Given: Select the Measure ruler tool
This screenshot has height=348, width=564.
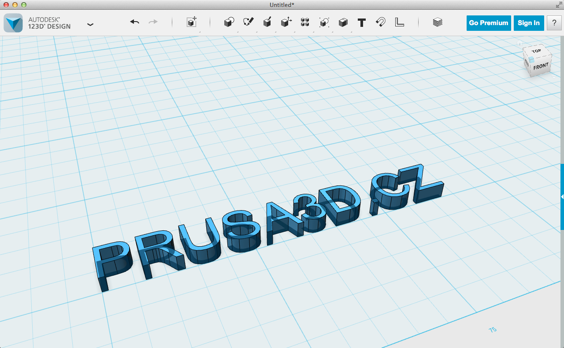Looking at the screenshot, I should [x=400, y=22].
